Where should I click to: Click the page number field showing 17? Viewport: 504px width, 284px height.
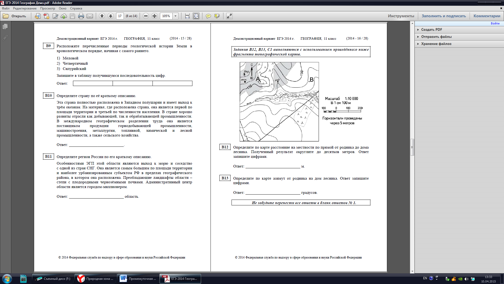pyautogui.click(x=120, y=16)
